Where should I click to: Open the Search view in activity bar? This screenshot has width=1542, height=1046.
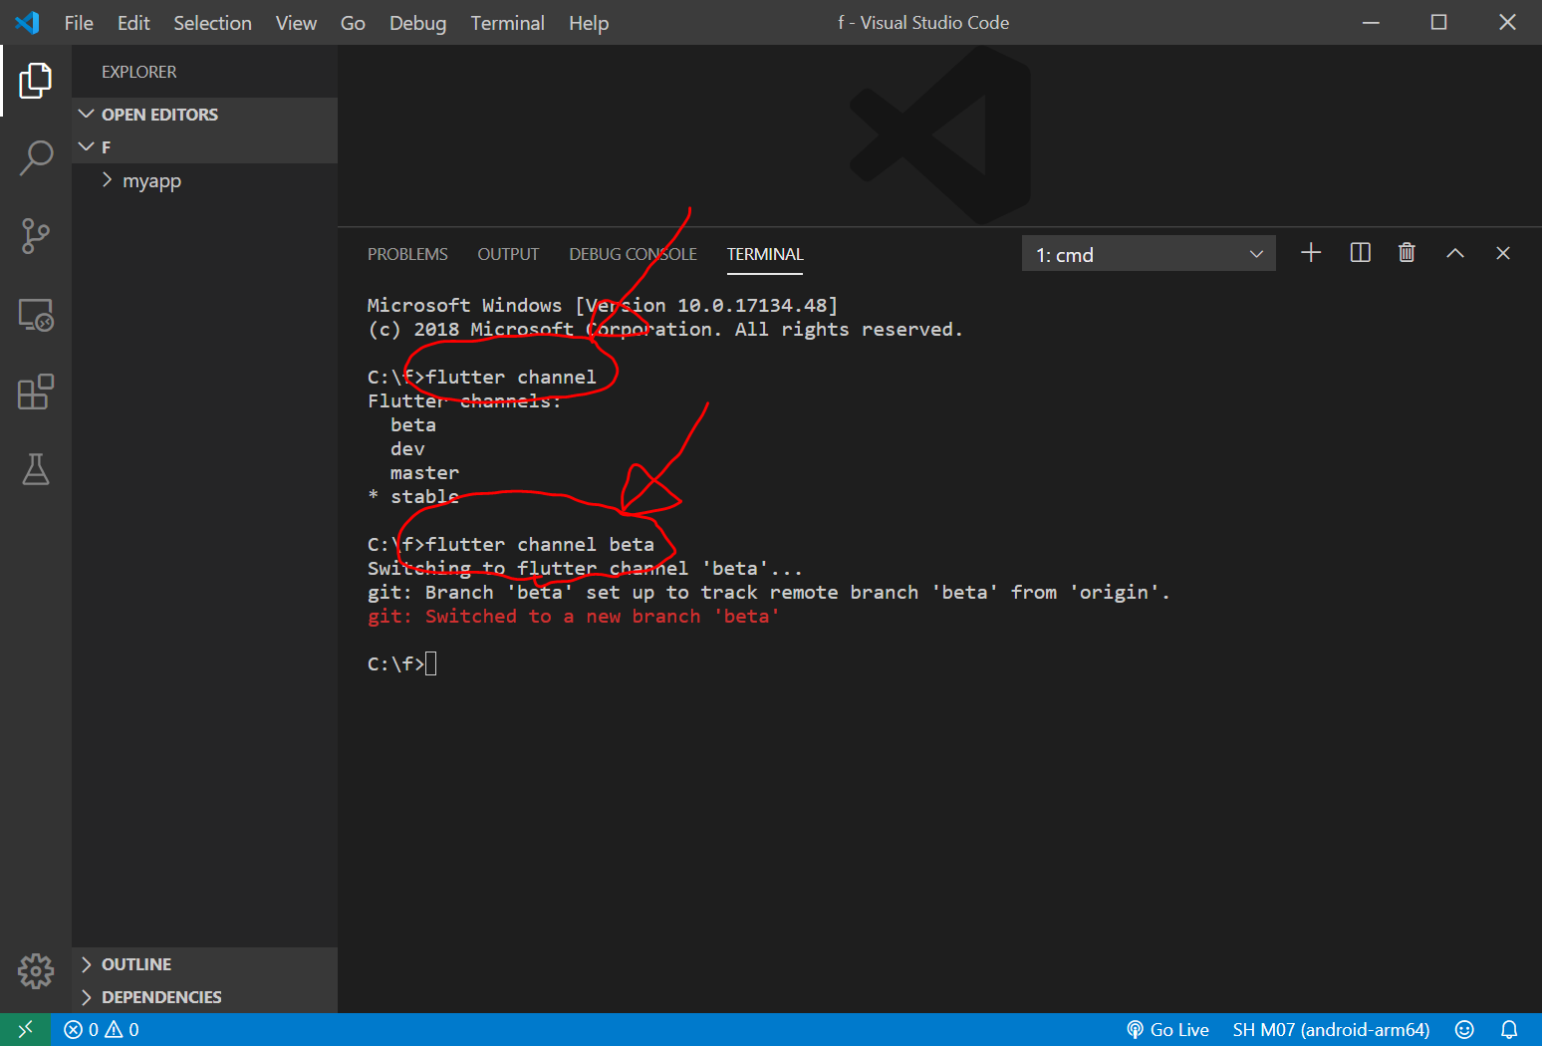click(x=36, y=157)
